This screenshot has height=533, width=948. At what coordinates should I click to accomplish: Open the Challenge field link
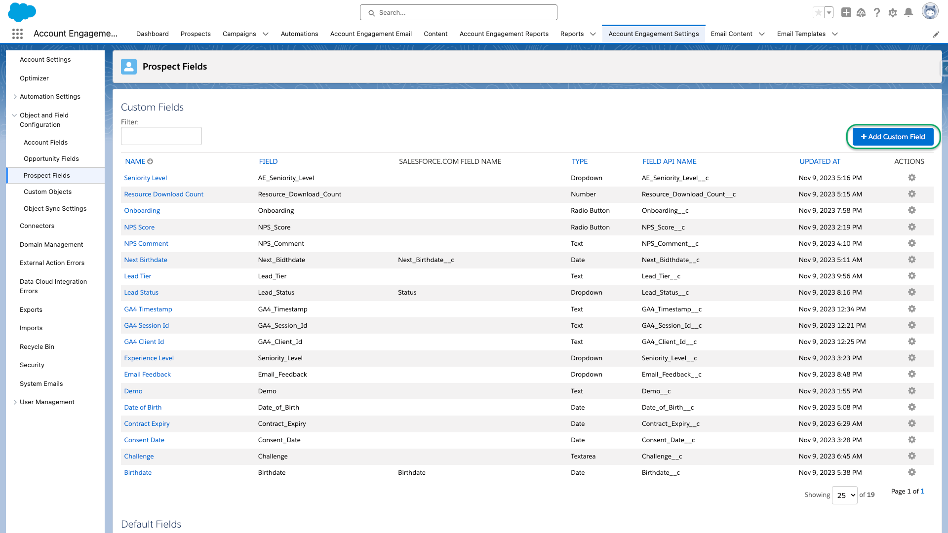[139, 456]
